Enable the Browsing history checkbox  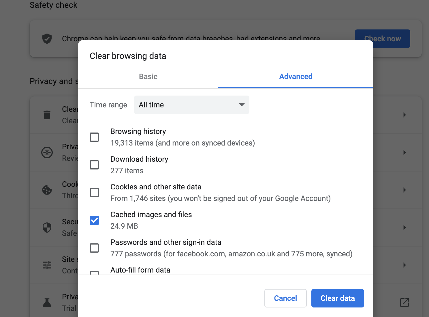[94, 137]
